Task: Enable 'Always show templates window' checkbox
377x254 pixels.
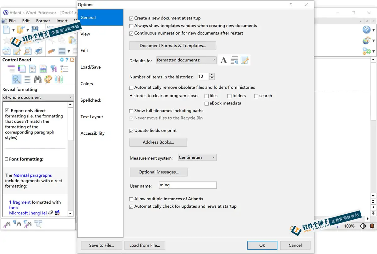Action: [131, 26]
